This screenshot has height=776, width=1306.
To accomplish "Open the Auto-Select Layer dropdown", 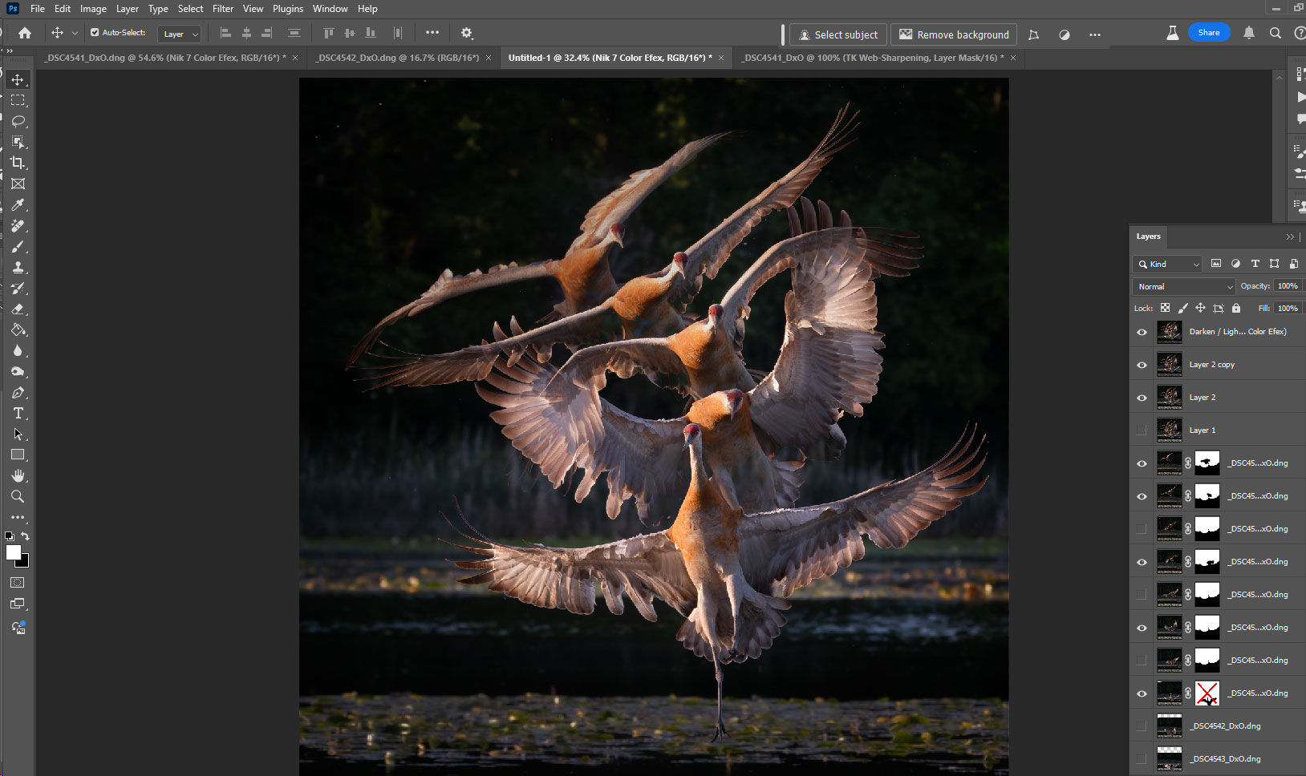I will [179, 34].
